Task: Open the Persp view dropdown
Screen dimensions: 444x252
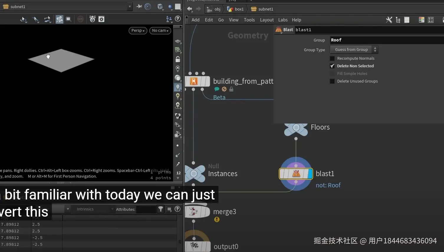Action: tap(138, 30)
